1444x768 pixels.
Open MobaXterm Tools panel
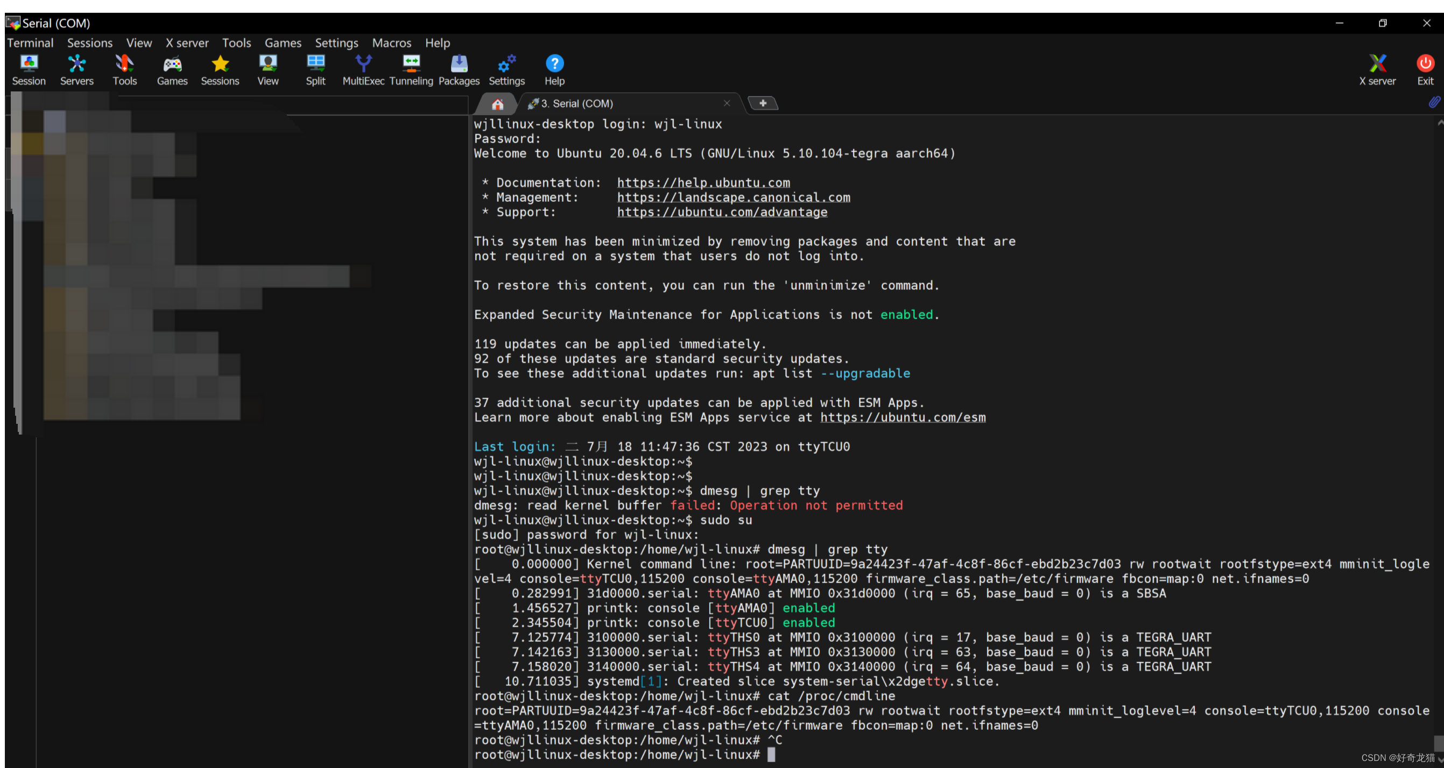tap(124, 68)
